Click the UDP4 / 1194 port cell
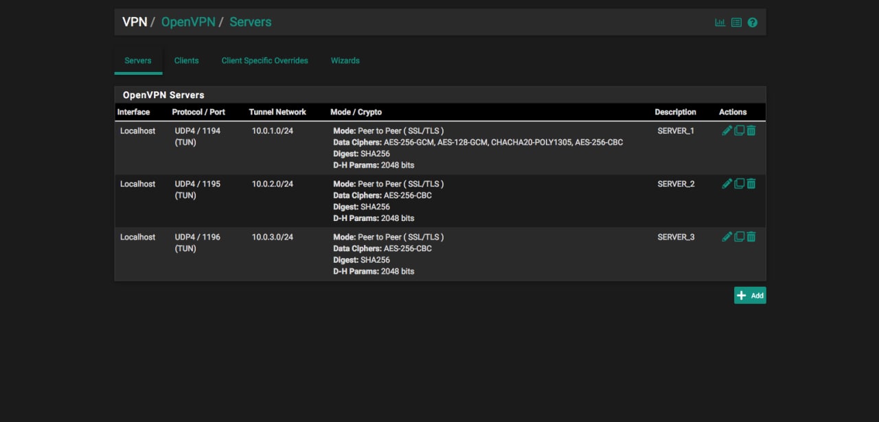The image size is (879, 422). [x=198, y=137]
